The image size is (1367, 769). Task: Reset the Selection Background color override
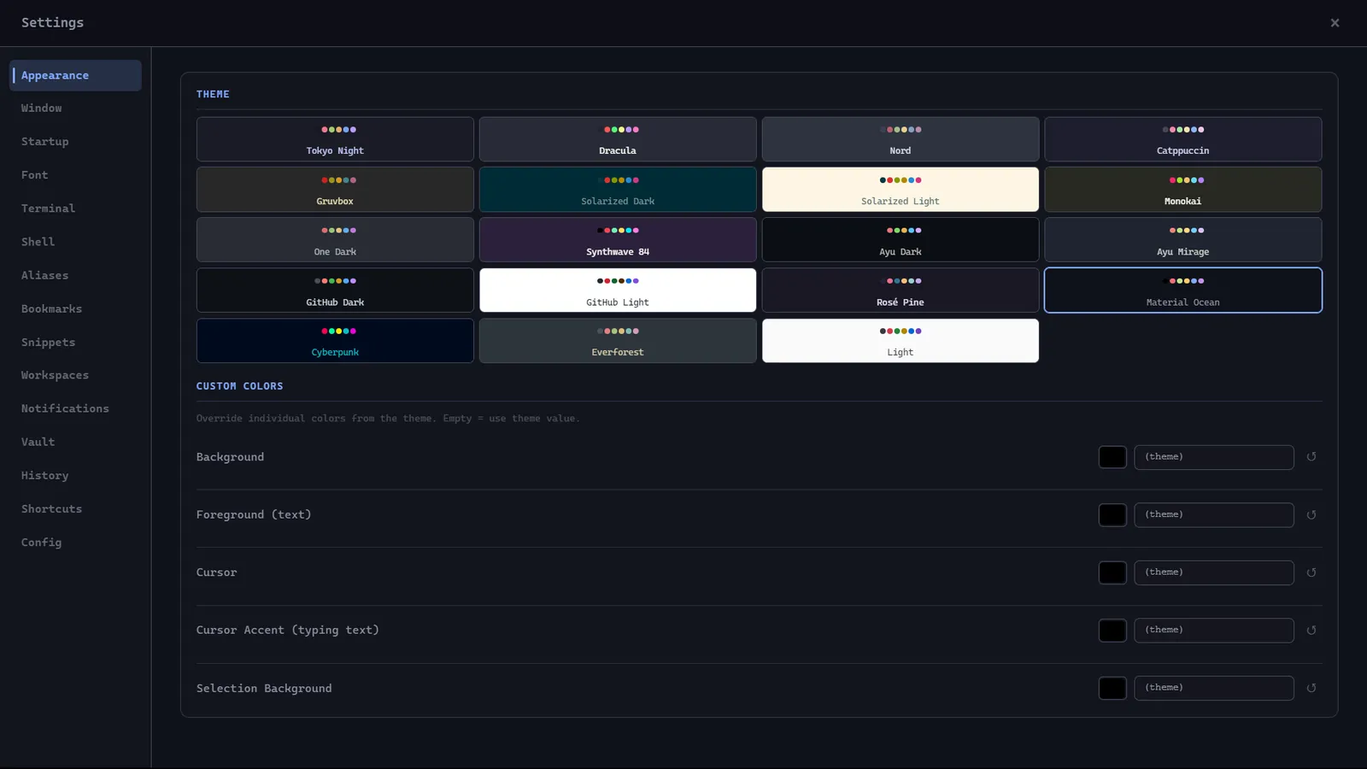point(1311,688)
